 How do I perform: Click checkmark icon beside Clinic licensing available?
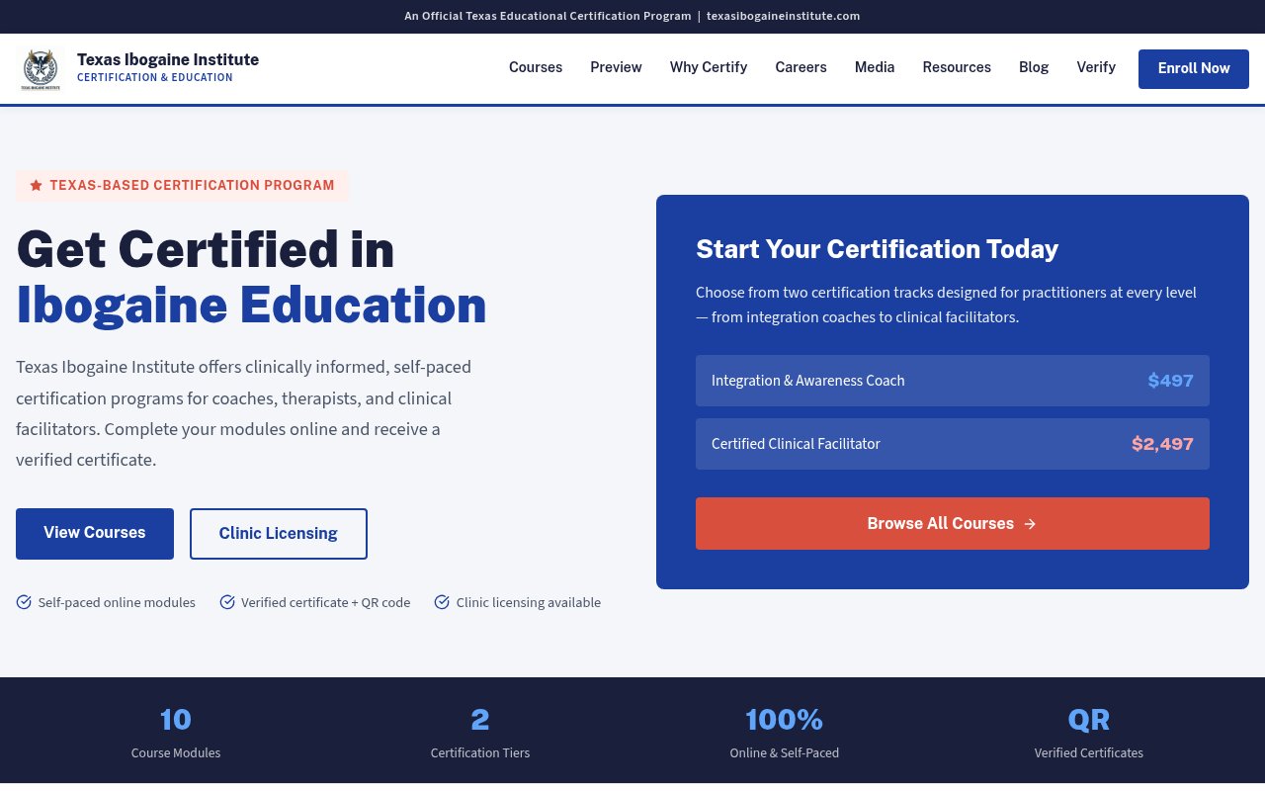[442, 602]
